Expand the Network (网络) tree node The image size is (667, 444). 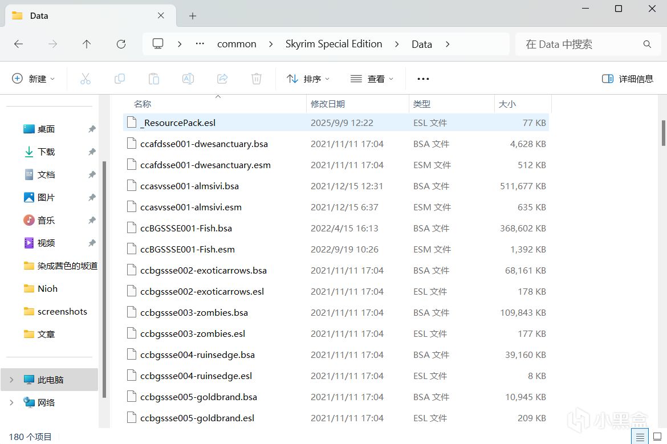click(11, 402)
